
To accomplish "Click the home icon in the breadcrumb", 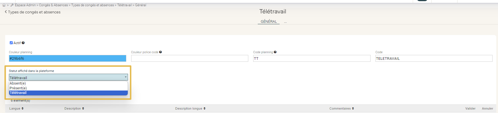I will (x=4, y=5).
